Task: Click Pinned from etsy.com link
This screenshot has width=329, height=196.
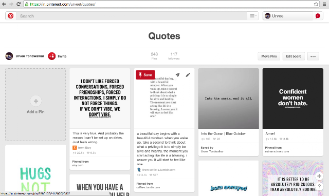Action: pyautogui.click(x=81, y=163)
